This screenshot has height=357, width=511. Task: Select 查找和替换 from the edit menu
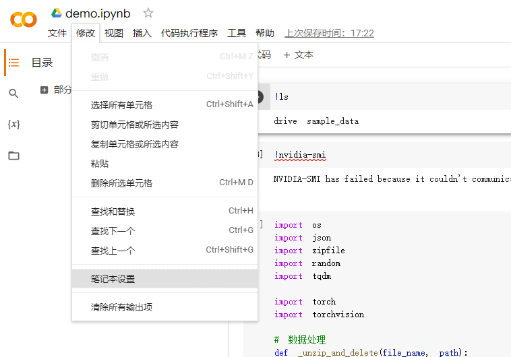pyautogui.click(x=113, y=212)
